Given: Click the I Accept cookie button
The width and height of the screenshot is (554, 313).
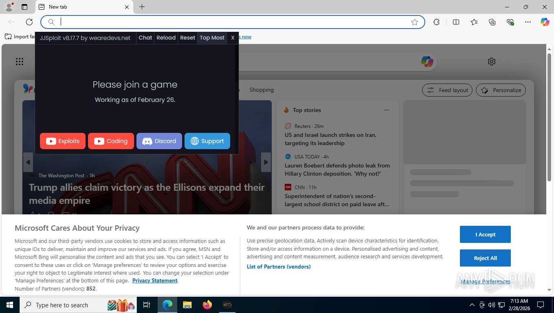Looking at the screenshot, I should 485,234.
